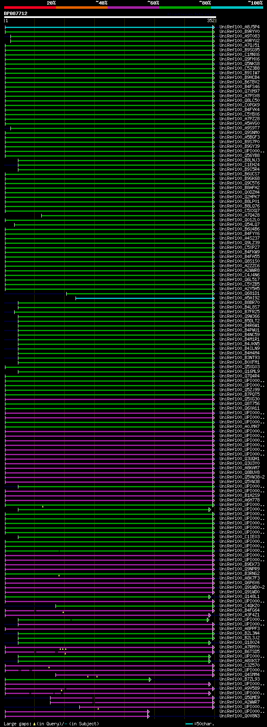Open hit UniRef100_Q5NKS8
267x727 pixels.
point(239,63)
